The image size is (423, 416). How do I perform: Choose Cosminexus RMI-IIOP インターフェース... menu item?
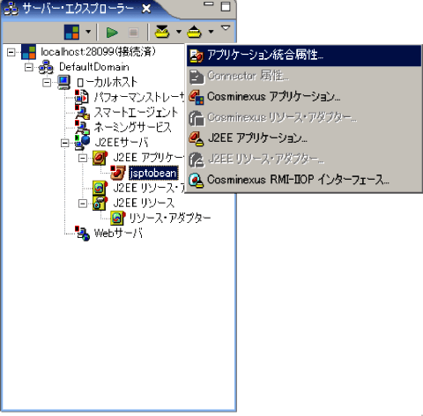coord(304,180)
